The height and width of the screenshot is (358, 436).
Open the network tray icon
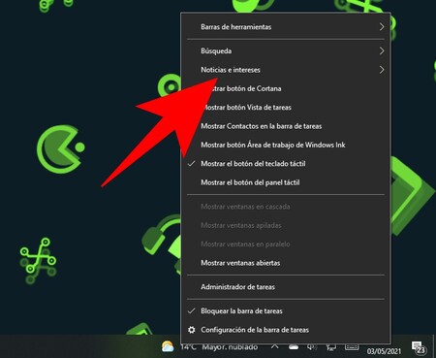[x=330, y=347]
